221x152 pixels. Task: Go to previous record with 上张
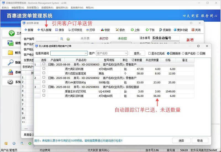click(x=135, y=30)
